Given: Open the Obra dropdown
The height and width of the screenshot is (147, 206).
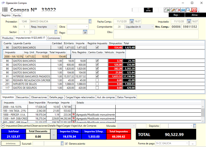Looking at the screenshot, I should coord(87,27).
